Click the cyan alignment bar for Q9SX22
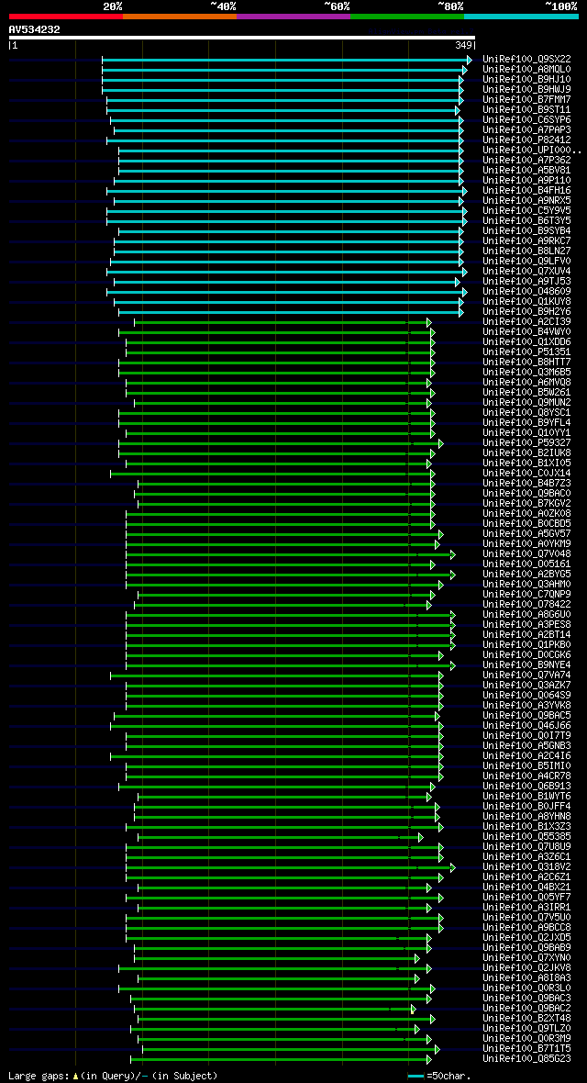This screenshot has width=587, height=1083. [x=286, y=60]
